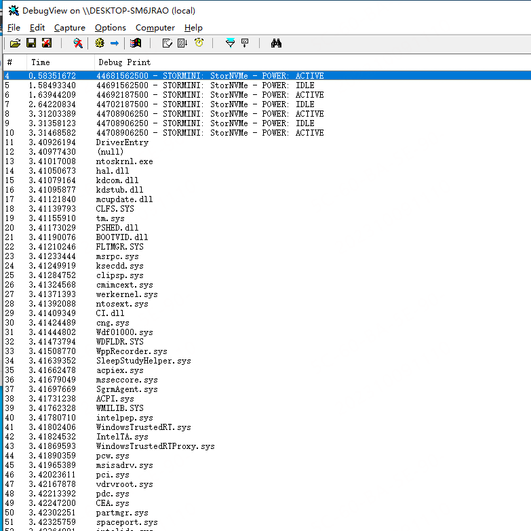
Task: Click the Log to File icon
Action: click(46, 43)
